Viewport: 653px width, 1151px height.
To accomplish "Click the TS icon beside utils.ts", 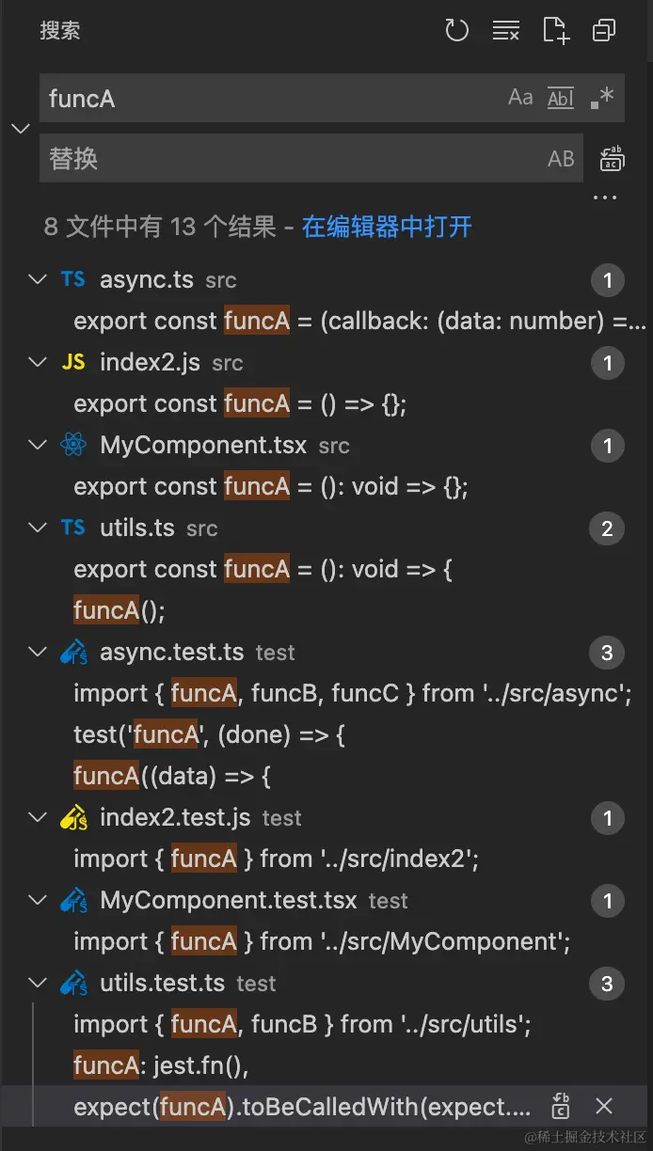I will pyautogui.click(x=73, y=528).
